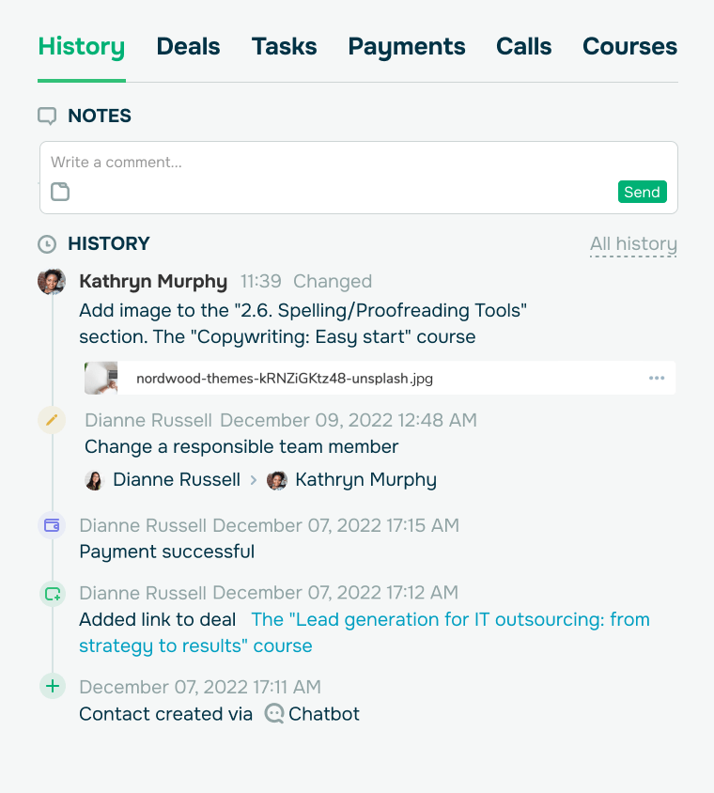The height and width of the screenshot is (793, 714).
Task: Click the 11:39 time label
Action: pos(260,281)
